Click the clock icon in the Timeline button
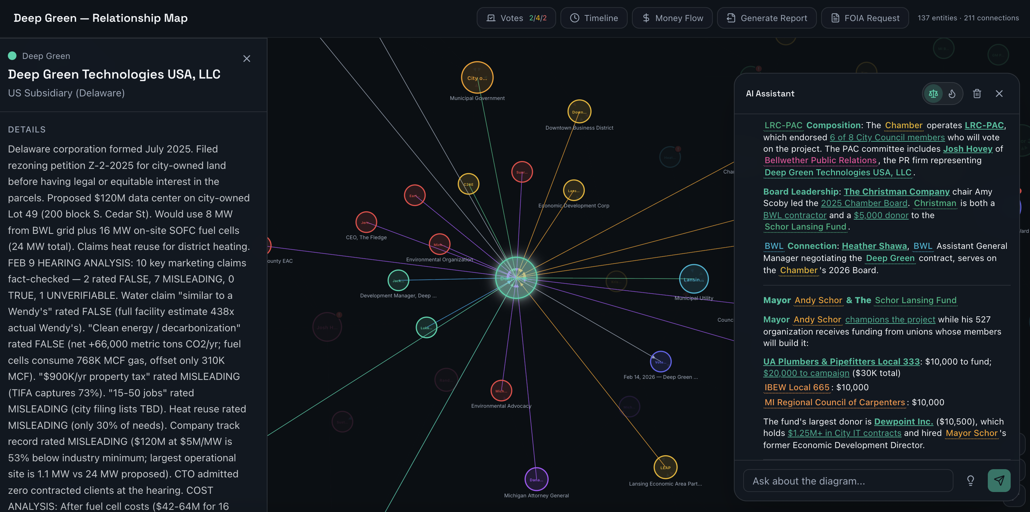The height and width of the screenshot is (512, 1030). tap(574, 17)
